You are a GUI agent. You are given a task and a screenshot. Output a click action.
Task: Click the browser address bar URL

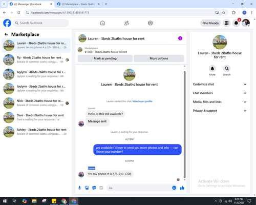pos(60,13)
